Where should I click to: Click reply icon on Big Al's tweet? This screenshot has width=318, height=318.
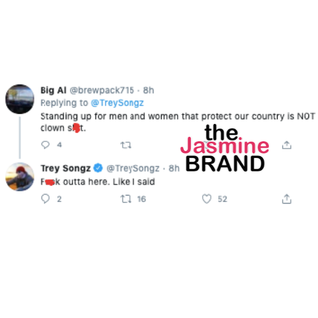point(45,145)
